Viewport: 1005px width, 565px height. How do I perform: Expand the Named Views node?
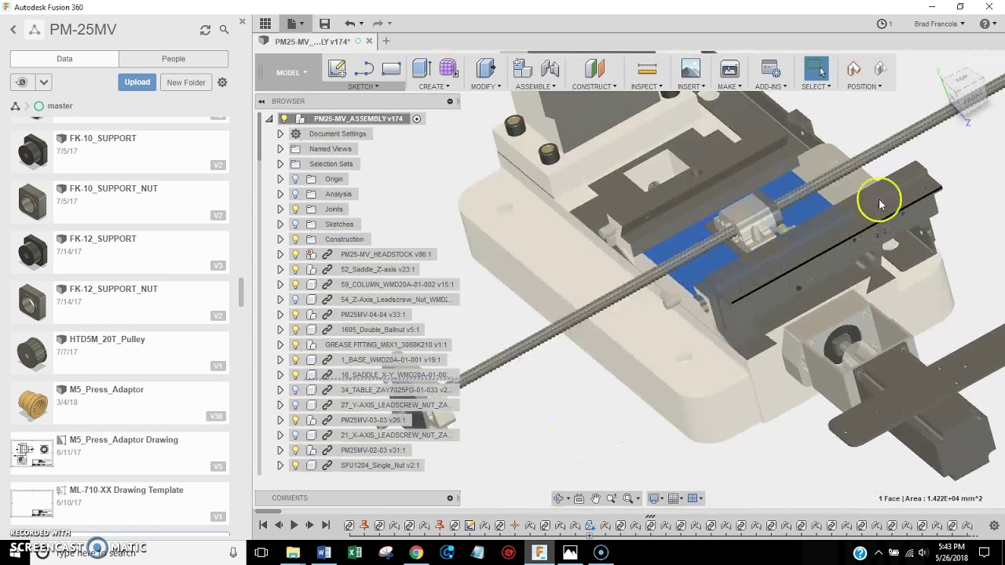(280, 149)
